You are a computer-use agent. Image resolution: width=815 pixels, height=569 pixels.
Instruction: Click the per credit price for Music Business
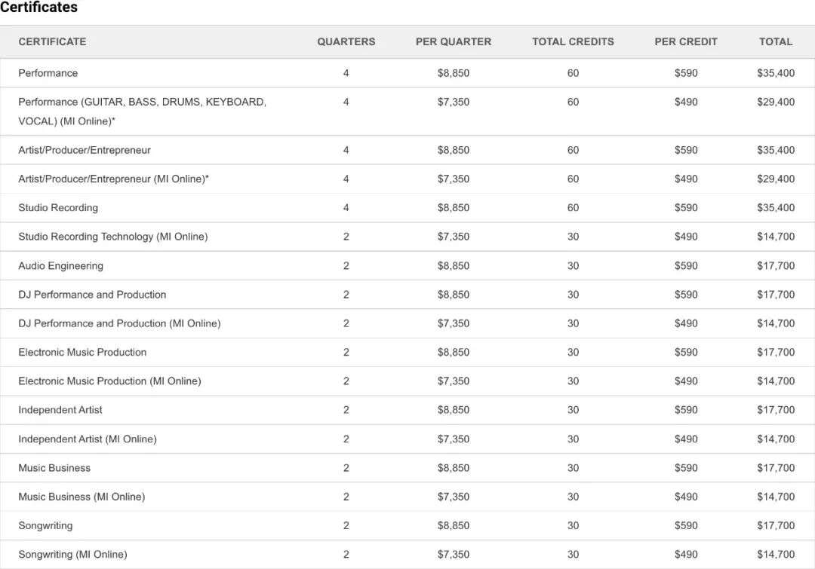[x=686, y=468]
